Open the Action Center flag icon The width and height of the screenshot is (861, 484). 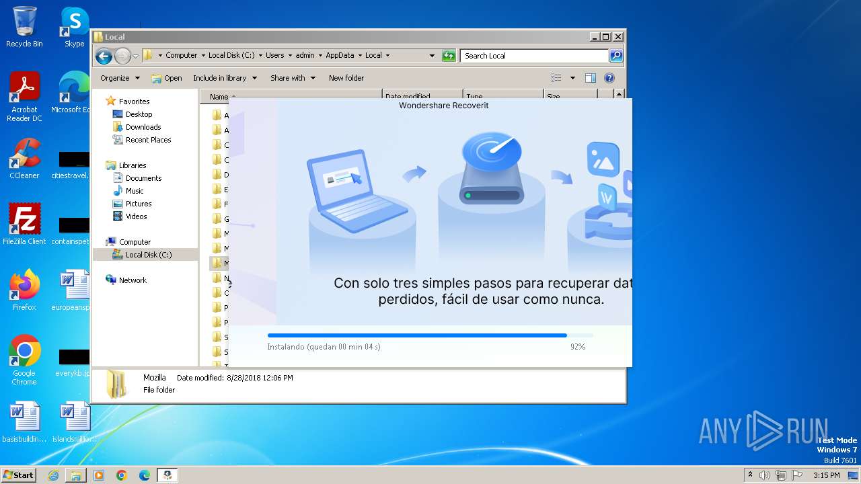[797, 475]
